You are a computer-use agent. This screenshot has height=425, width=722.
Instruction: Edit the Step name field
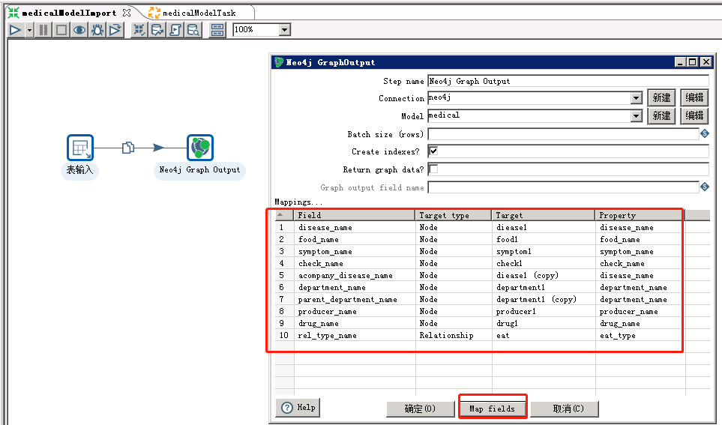pos(568,82)
